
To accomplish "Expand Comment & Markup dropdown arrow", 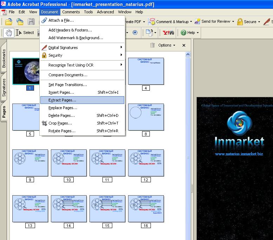I will pos(191,22).
